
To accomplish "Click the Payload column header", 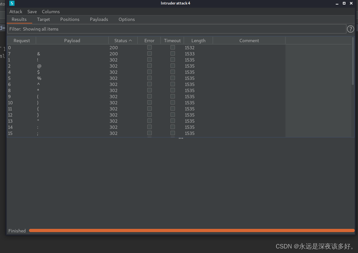I will click(x=72, y=41).
